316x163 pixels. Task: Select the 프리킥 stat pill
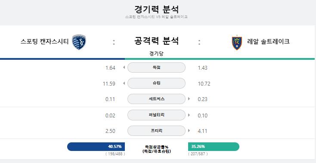coord(156,131)
